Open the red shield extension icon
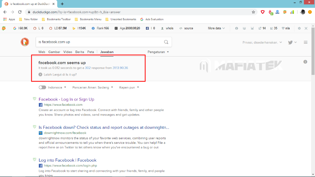Image resolution: width=315 pixels, height=177 pixels. [x=263, y=12]
